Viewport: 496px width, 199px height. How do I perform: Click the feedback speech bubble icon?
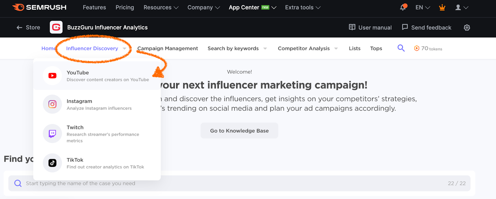click(405, 27)
